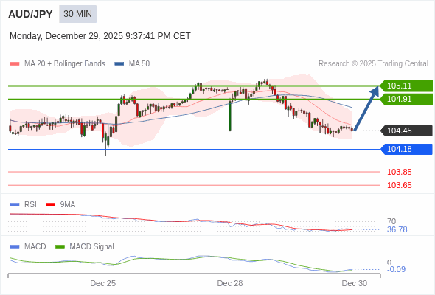Click the MA 50 blue legend swatch
Image resolution: width=435 pixels, height=295 pixels.
pyautogui.click(x=119, y=64)
